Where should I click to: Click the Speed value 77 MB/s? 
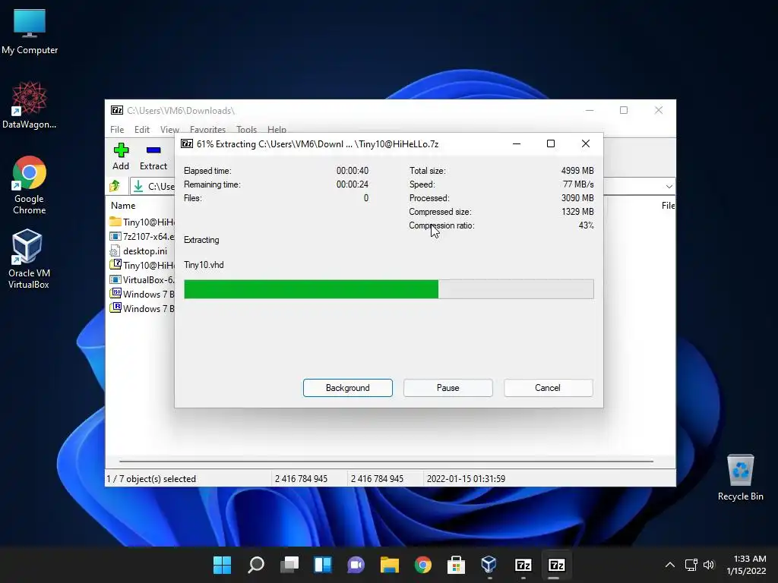pyautogui.click(x=578, y=184)
